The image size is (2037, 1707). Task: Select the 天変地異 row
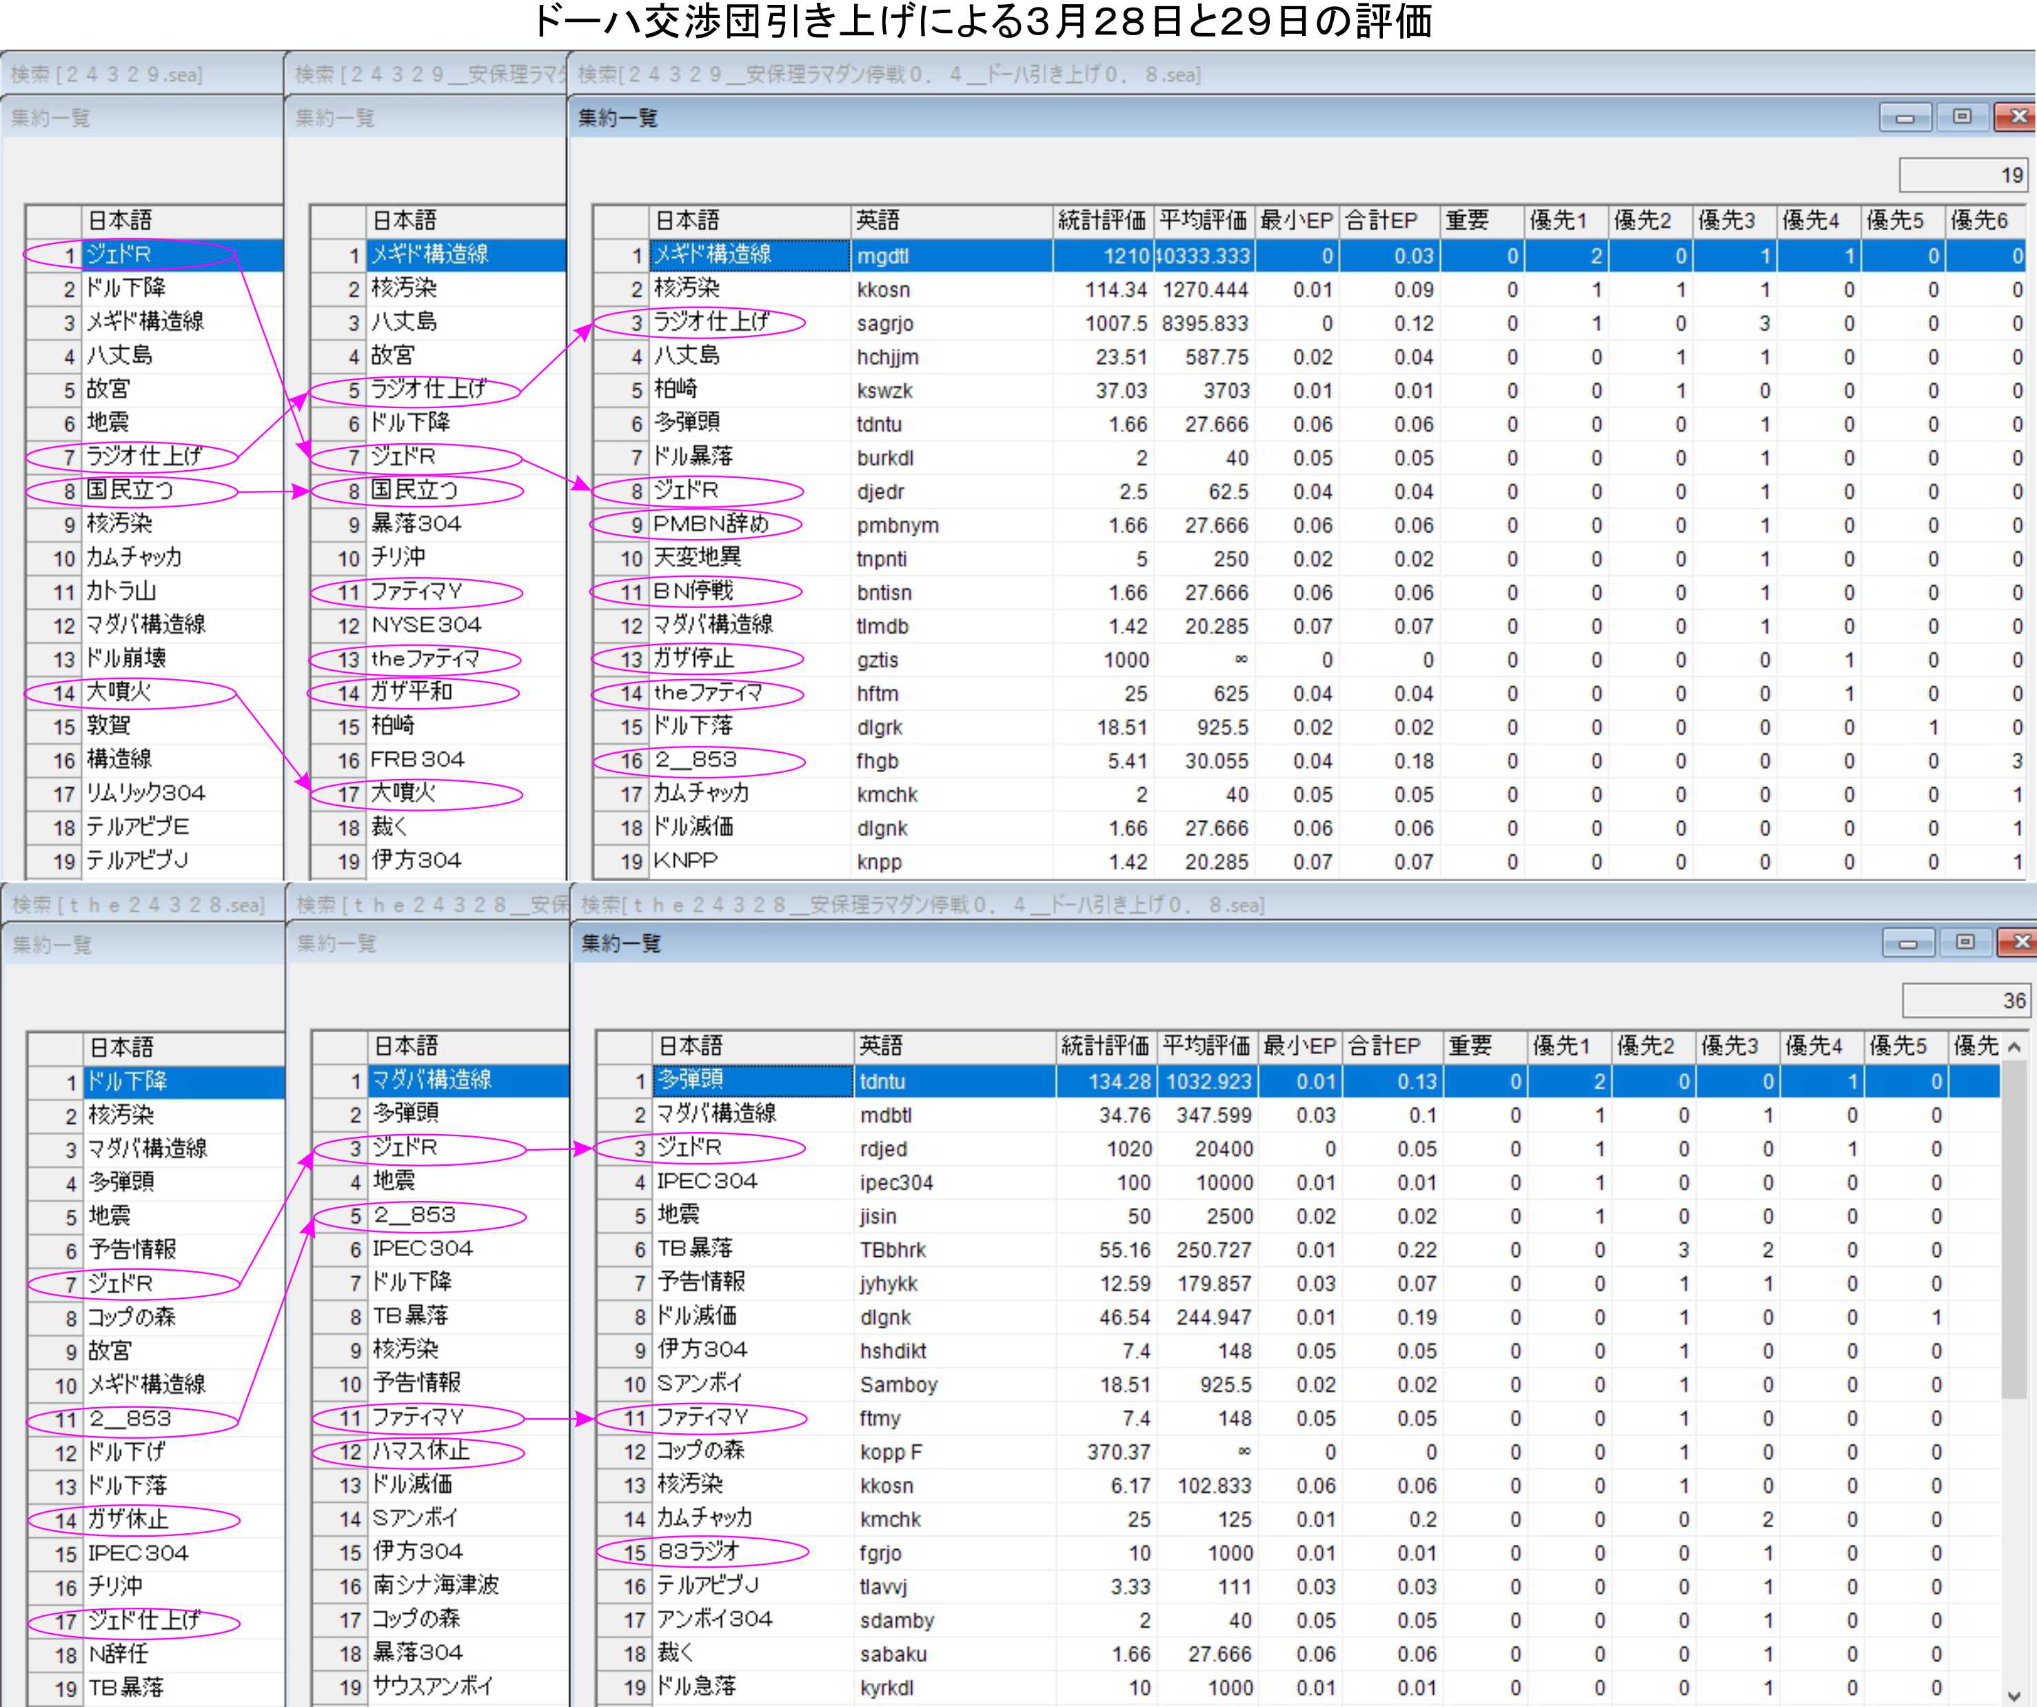click(1310, 558)
